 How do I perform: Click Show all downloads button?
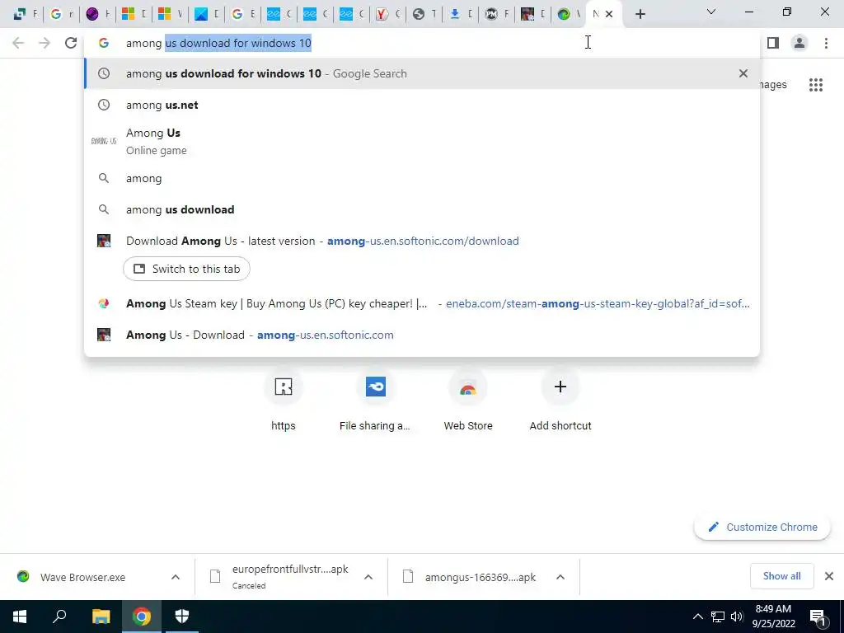[x=781, y=576]
